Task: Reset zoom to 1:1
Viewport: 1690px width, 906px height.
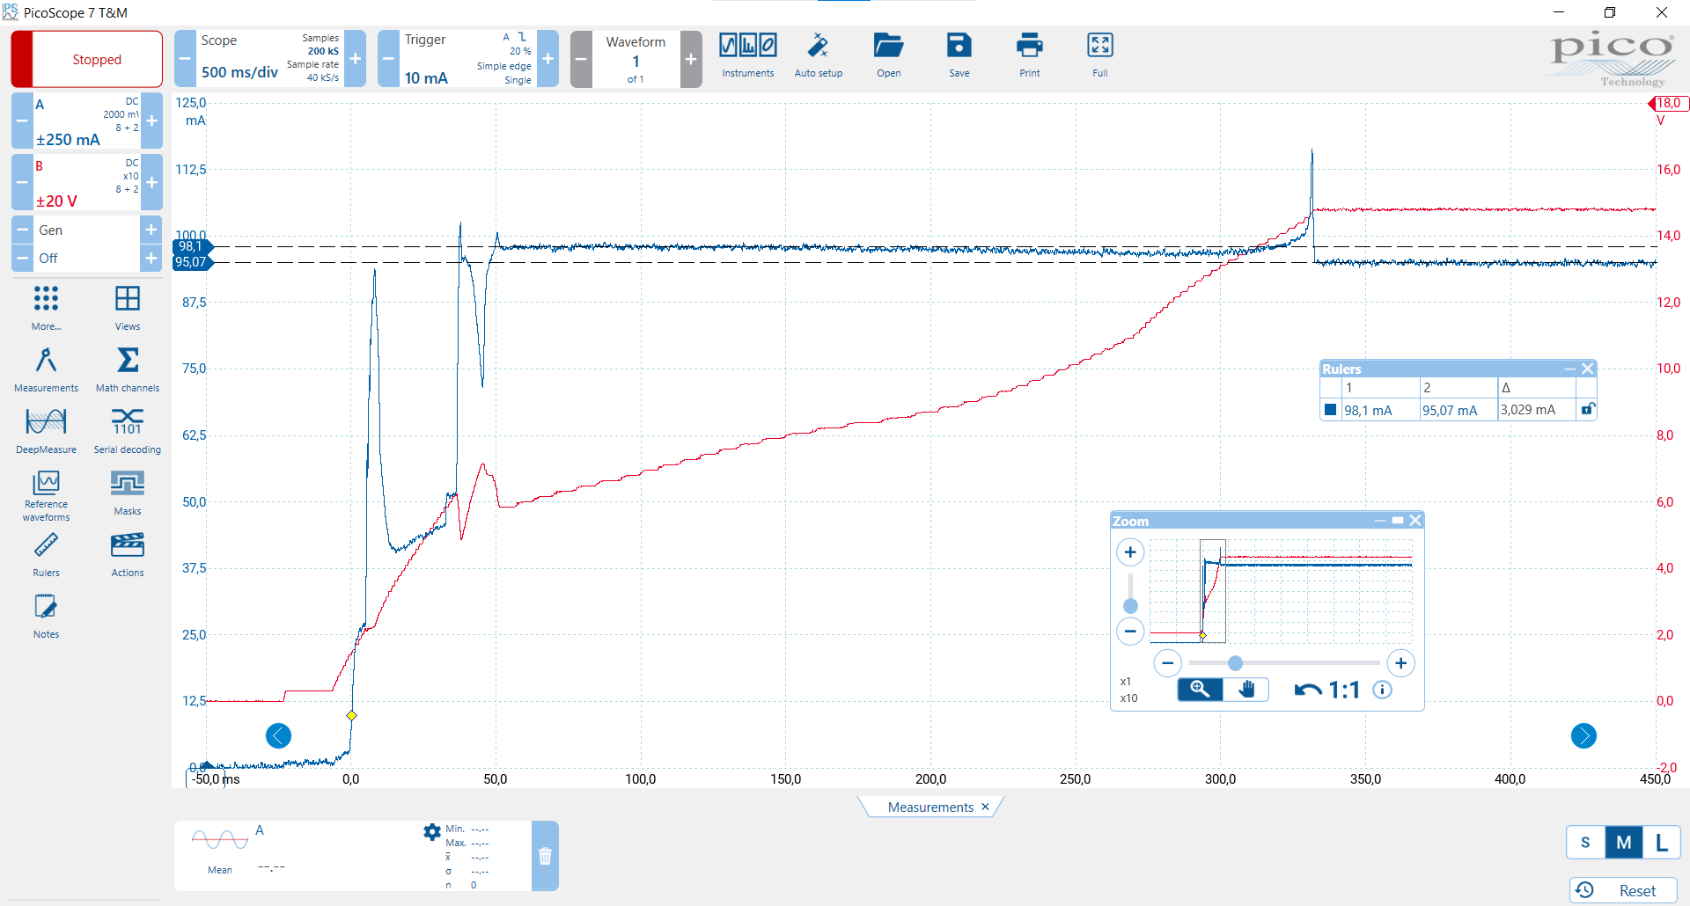Action: [x=1344, y=690]
